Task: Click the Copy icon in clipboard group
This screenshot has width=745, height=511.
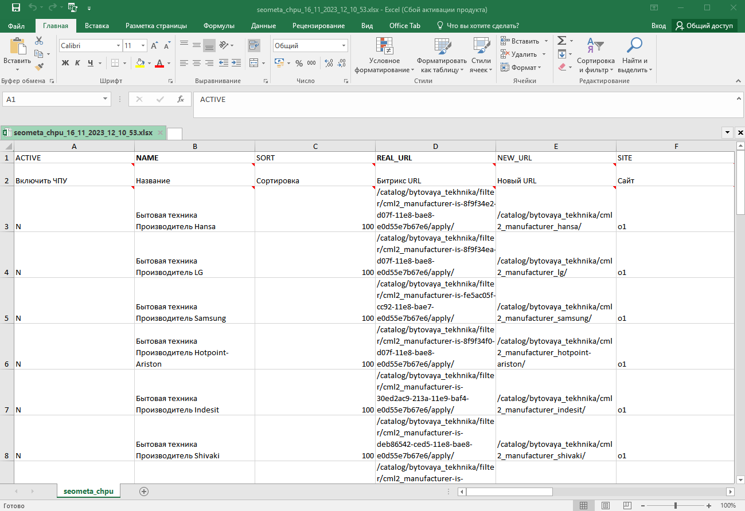Action: click(39, 54)
